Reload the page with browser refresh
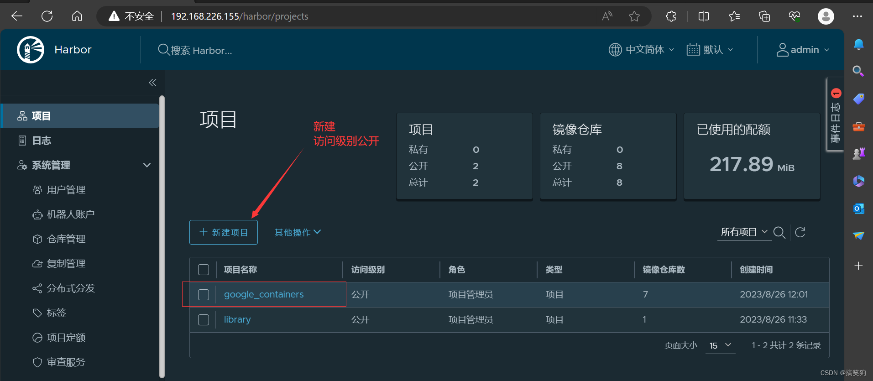The image size is (873, 381). click(x=47, y=16)
